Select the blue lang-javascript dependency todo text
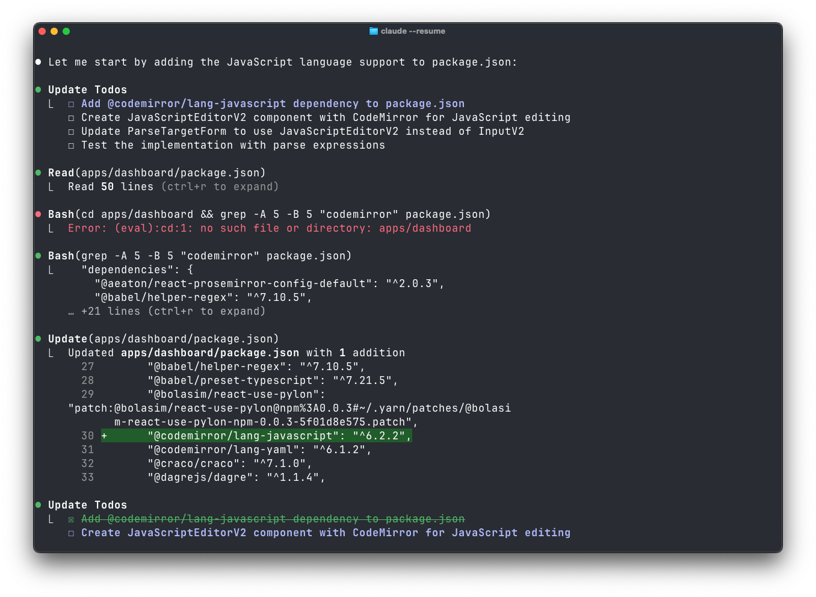This screenshot has height=597, width=816. tap(273, 103)
